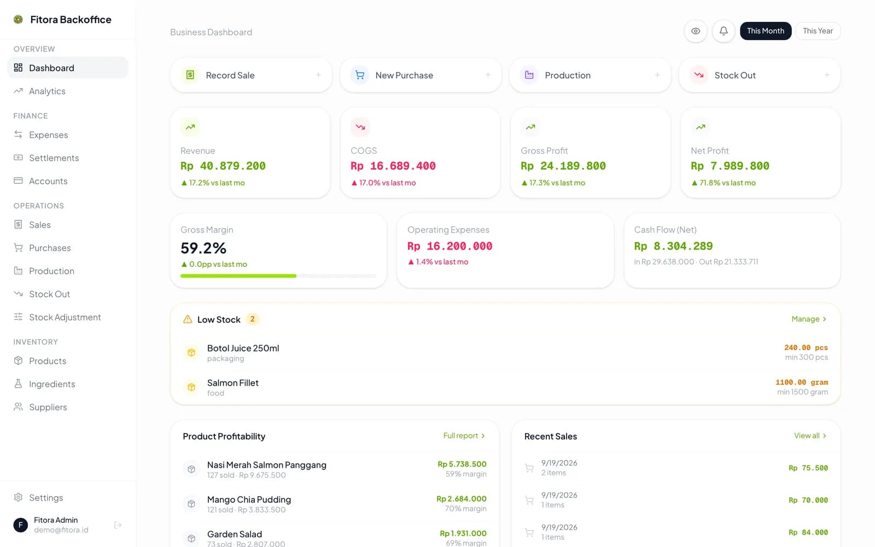Image resolution: width=875 pixels, height=547 pixels.
Task: Click the Suppliers people icon
Action: tap(18, 406)
